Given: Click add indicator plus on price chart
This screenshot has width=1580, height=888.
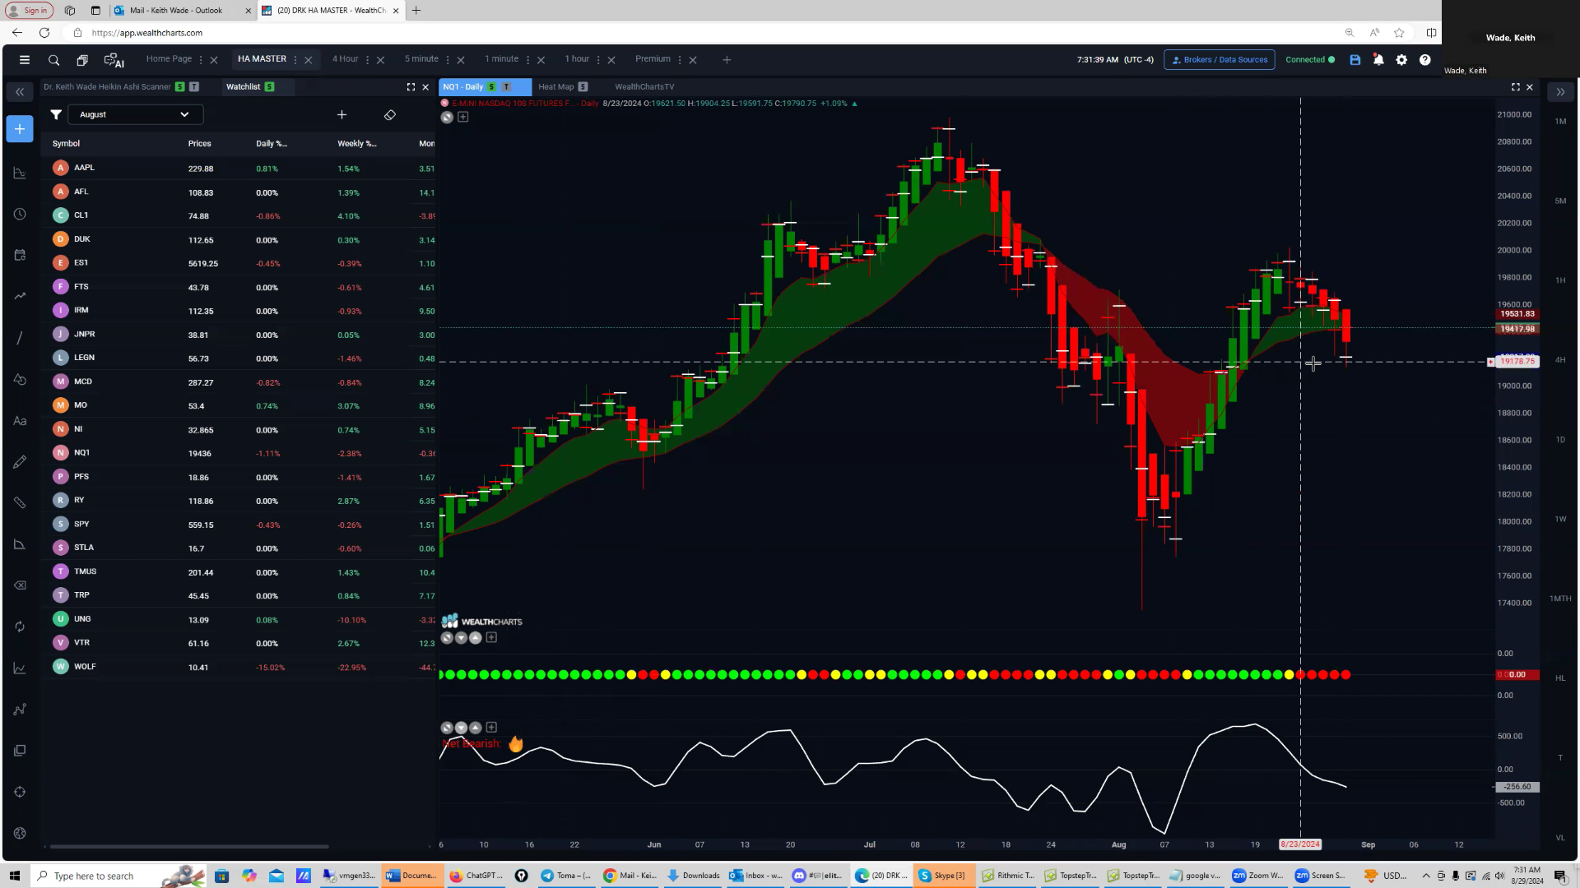Looking at the screenshot, I should pos(463,118).
